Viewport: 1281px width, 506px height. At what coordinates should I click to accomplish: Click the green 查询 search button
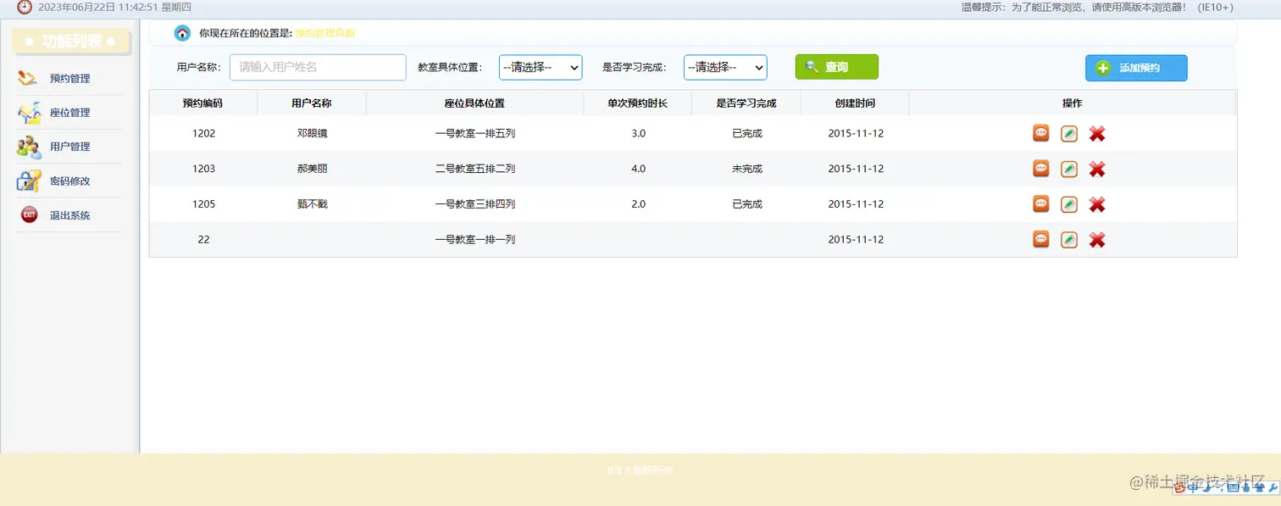click(835, 66)
